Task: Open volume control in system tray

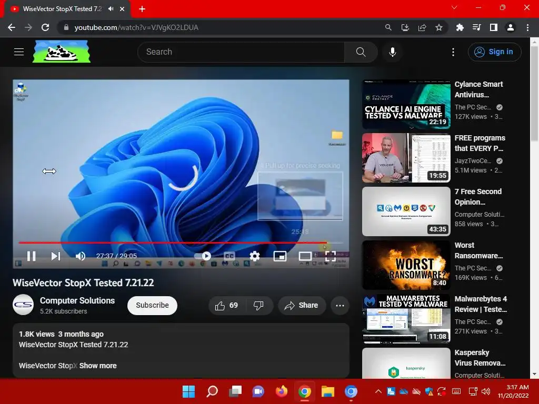Action: tap(486, 391)
